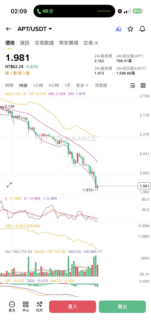The width and height of the screenshot is (151, 328).
Task: Open 交易數據 tab
Action: click(x=44, y=43)
